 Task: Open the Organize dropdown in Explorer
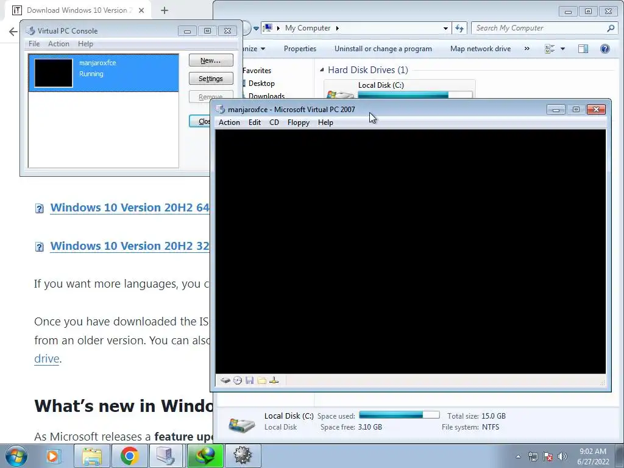tap(255, 49)
